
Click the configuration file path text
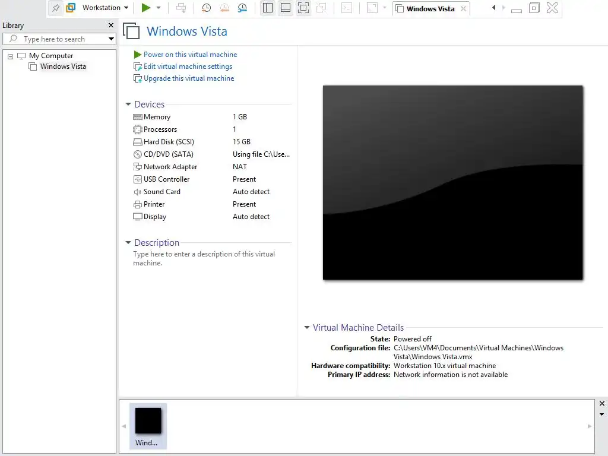coord(479,352)
